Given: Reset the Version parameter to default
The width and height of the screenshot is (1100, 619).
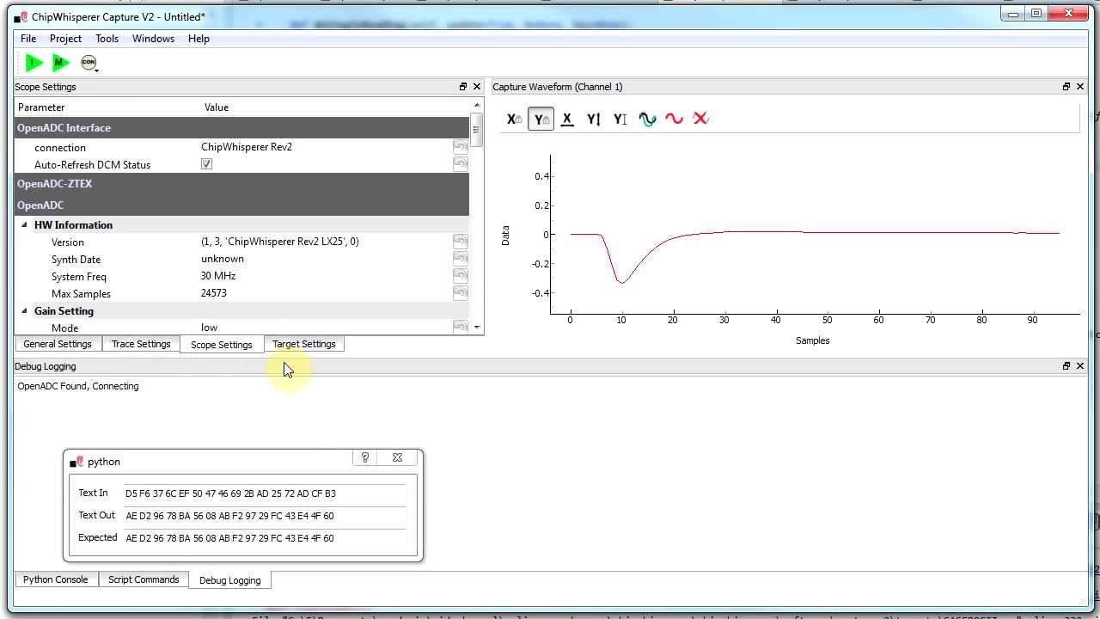Looking at the screenshot, I should [461, 242].
